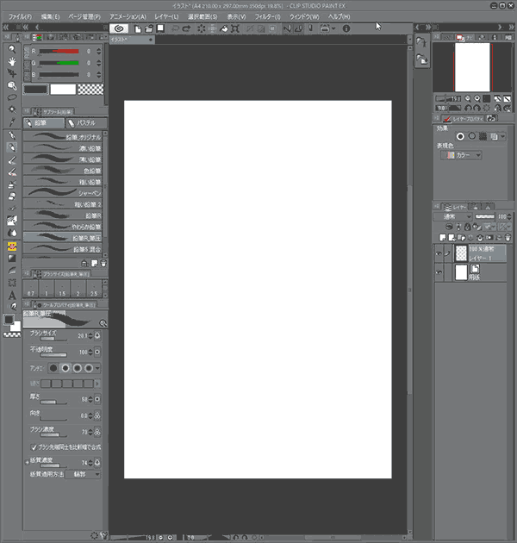Select the first anti-aliasing option (none)

53,368
